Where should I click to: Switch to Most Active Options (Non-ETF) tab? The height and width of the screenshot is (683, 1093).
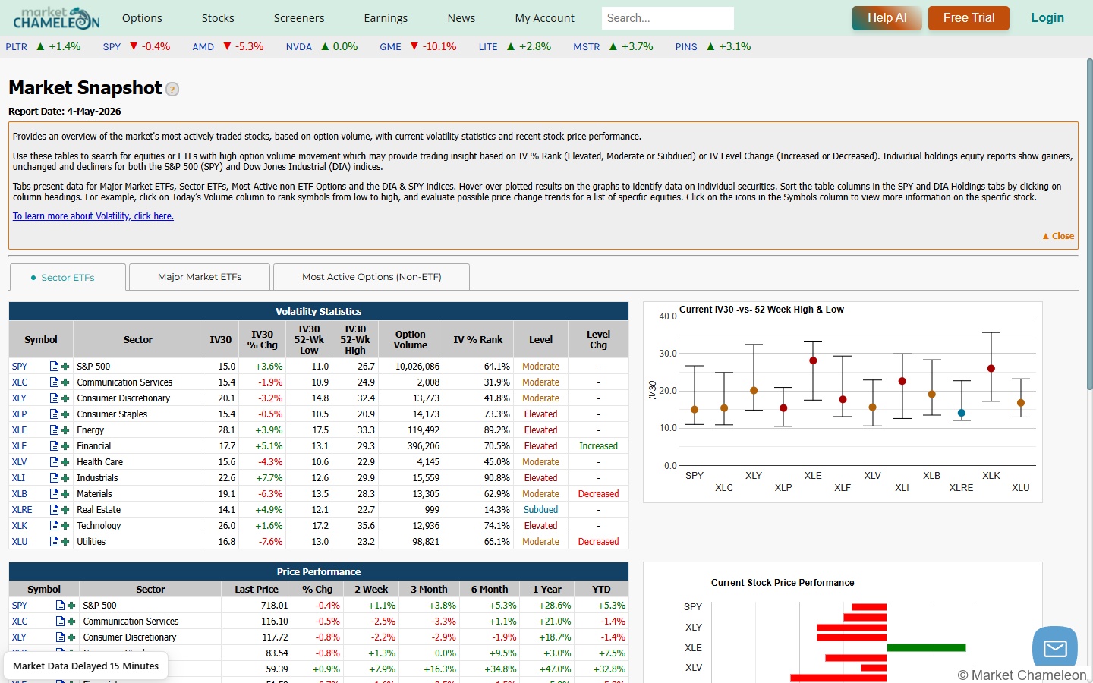click(371, 277)
